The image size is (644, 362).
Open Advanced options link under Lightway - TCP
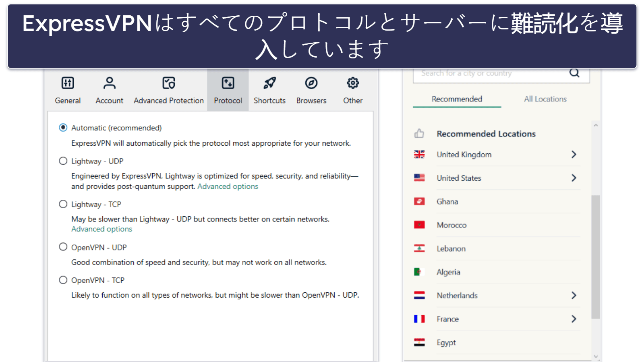[x=101, y=229]
